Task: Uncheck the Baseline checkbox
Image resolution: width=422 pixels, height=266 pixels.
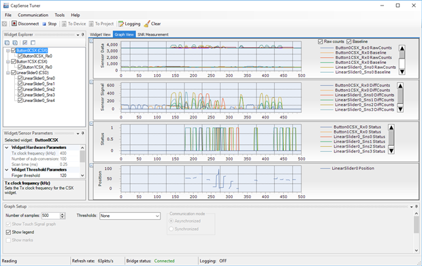Action: click(x=349, y=41)
